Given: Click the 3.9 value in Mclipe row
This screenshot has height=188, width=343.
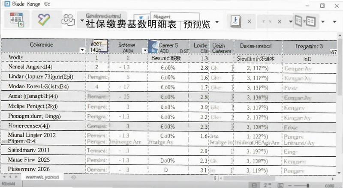Looking at the screenshot, I should (x=204, y=107).
